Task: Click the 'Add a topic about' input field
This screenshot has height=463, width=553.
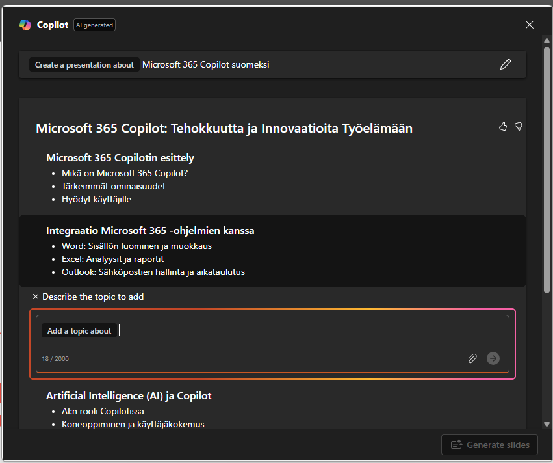Action: click(272, 344)
